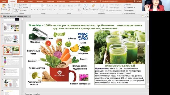170x95 pixels.
Task: Click the Cut scissors icon
Action: [x=9, y=5]
